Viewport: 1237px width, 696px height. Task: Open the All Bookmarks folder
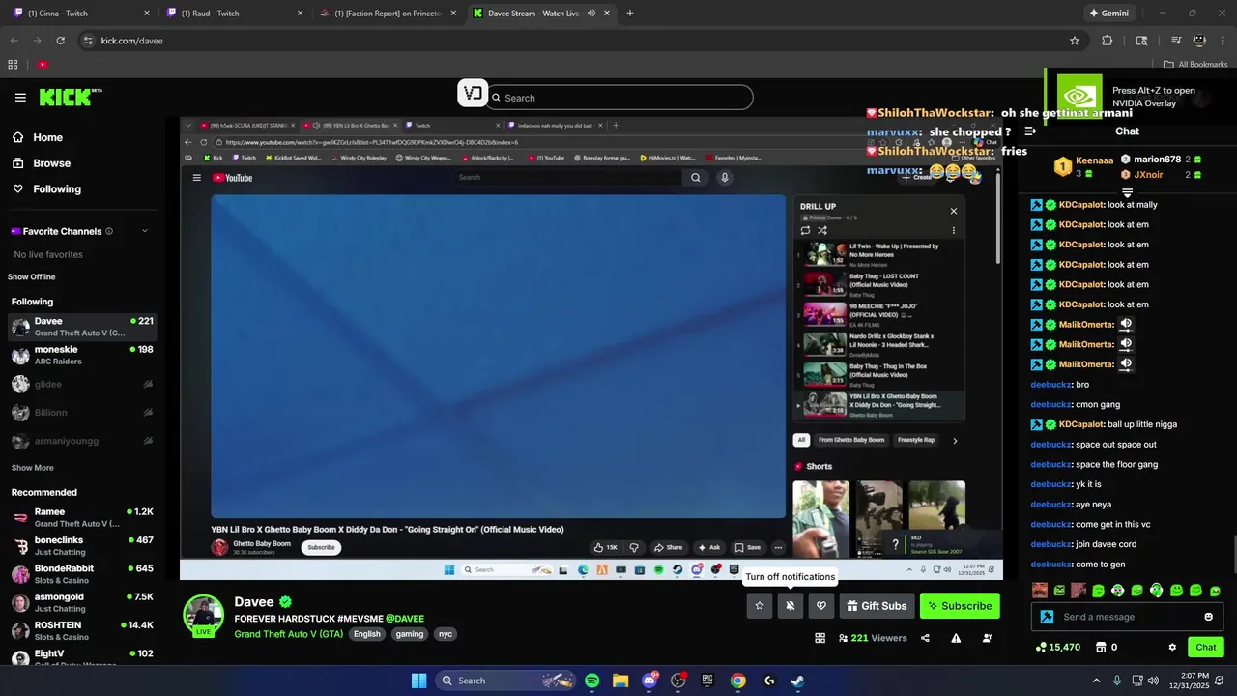[1195, 65]
